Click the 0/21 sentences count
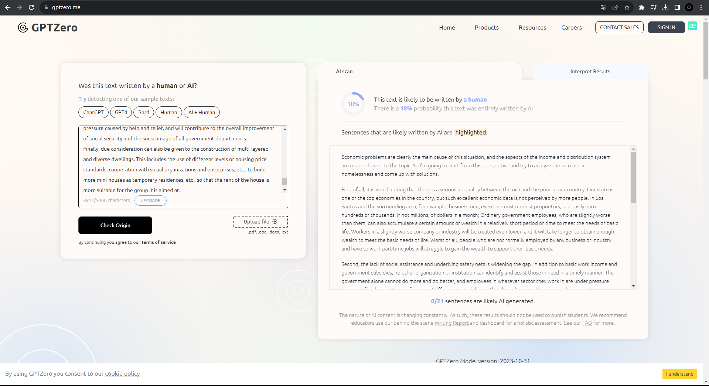The height and width of the screenshot is (386, 709). pos(437,301)
